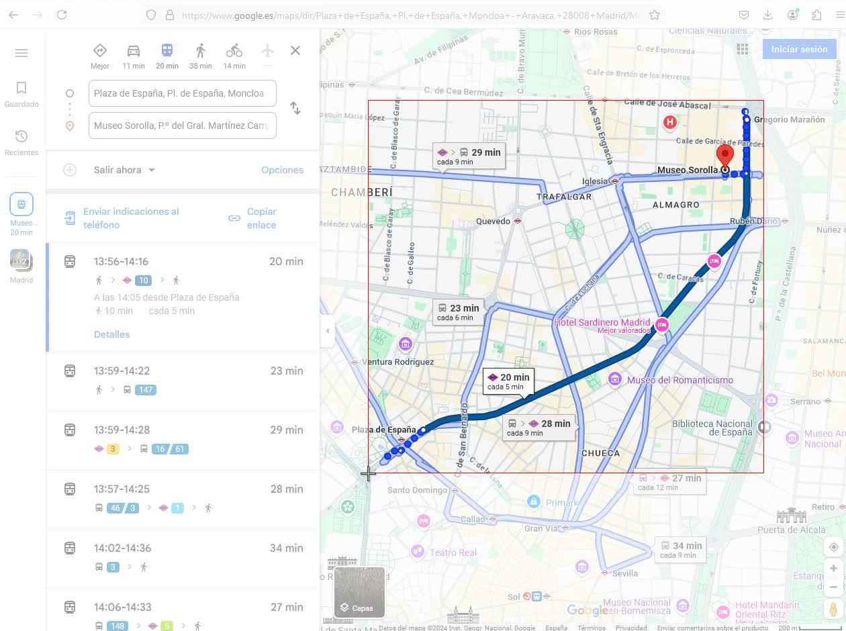Click the Primark shopping marker
This screenshot has height=631, width=846.
tap(533, 501)
